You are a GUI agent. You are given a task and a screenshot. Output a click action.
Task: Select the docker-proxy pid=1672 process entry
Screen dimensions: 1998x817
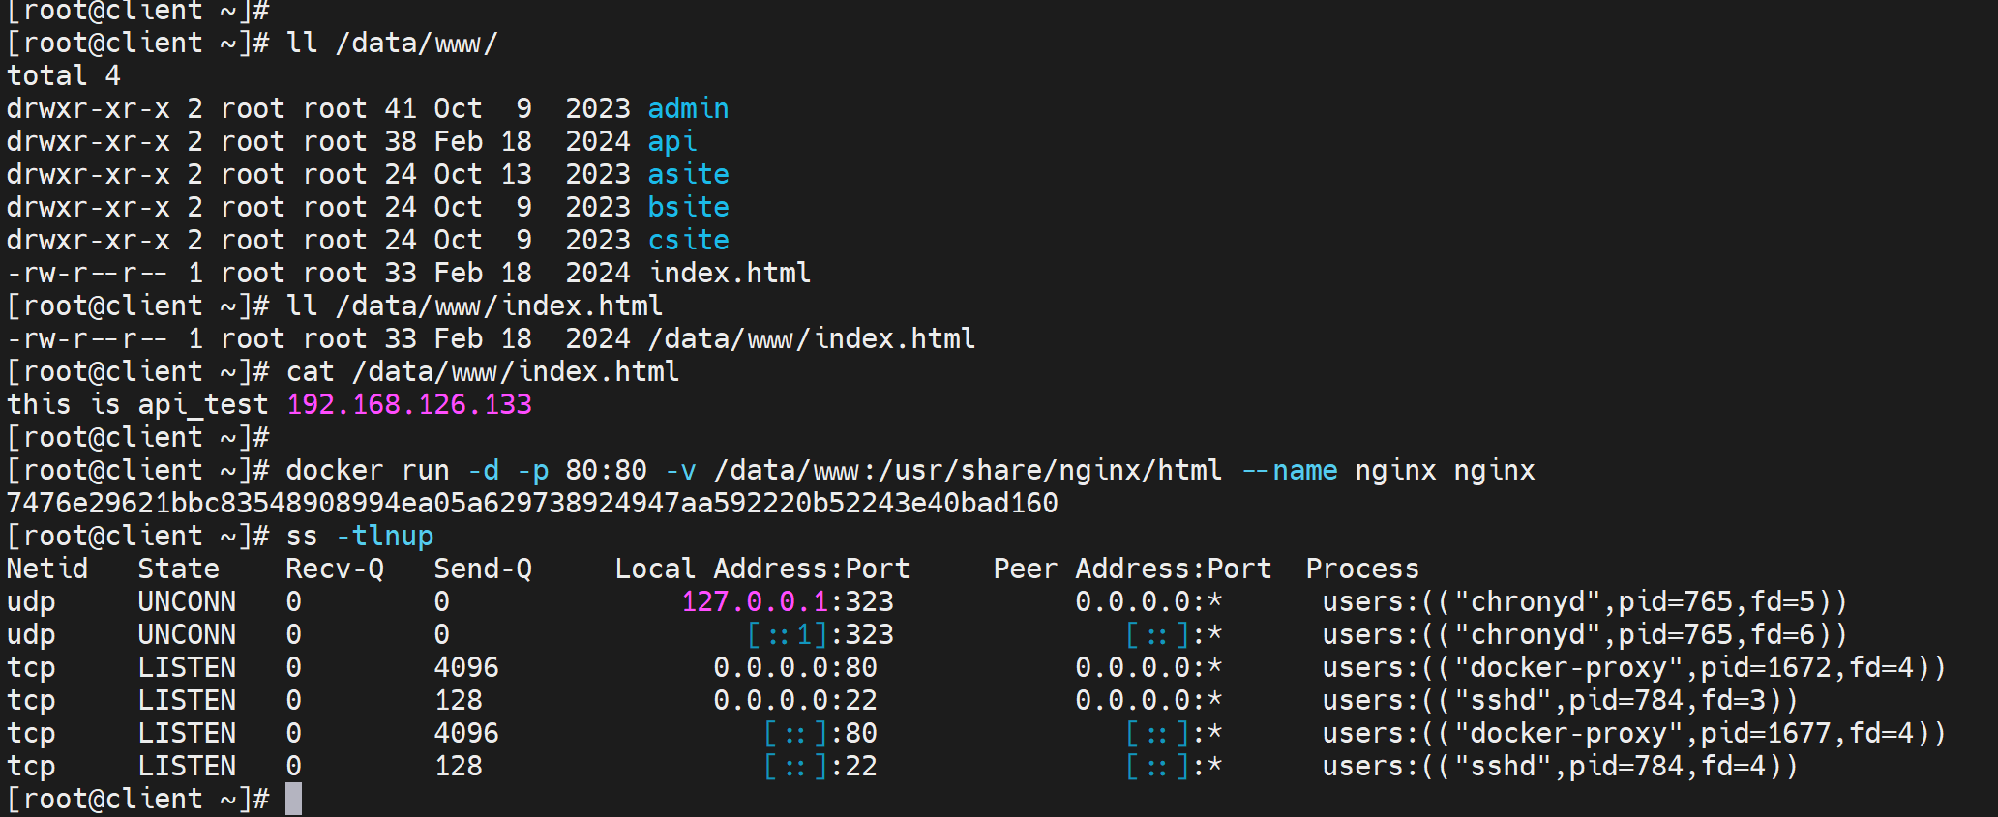[1633, 667]
